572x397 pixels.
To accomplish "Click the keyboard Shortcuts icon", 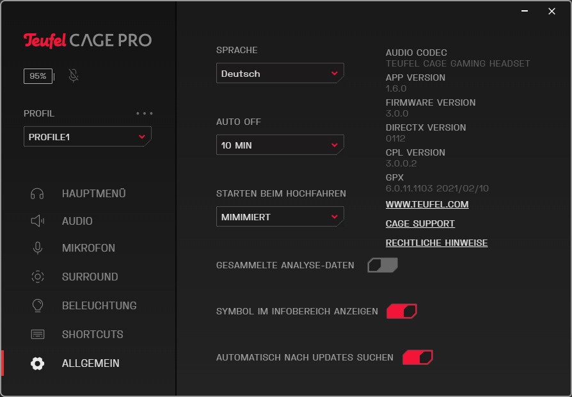I will (x=37, y=334).
